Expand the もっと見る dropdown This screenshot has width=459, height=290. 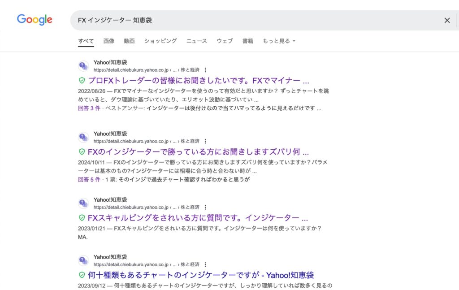tap(279, 41)
